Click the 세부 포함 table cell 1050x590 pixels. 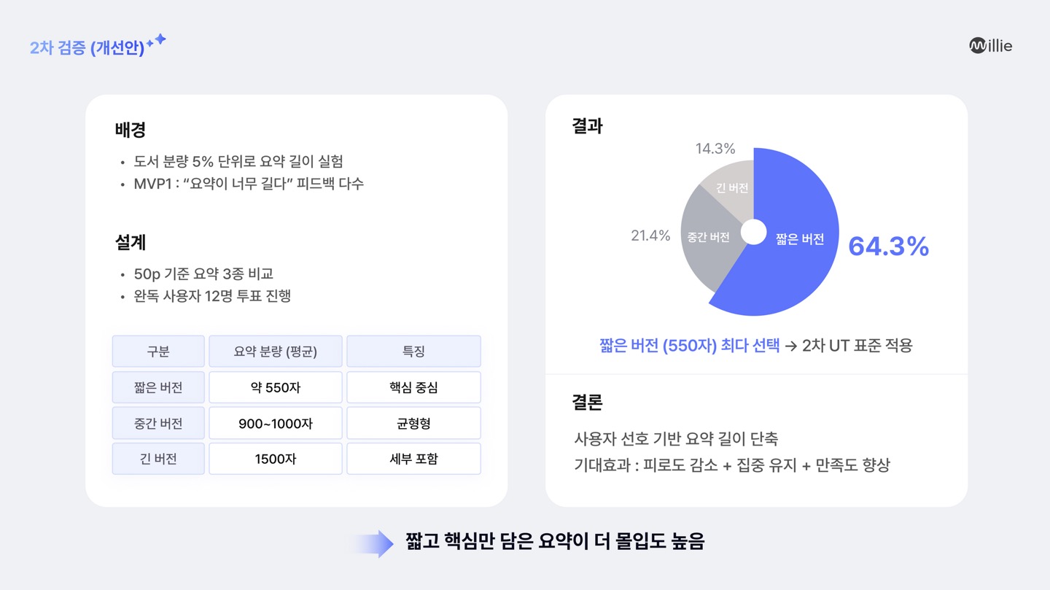click(413, 459)
